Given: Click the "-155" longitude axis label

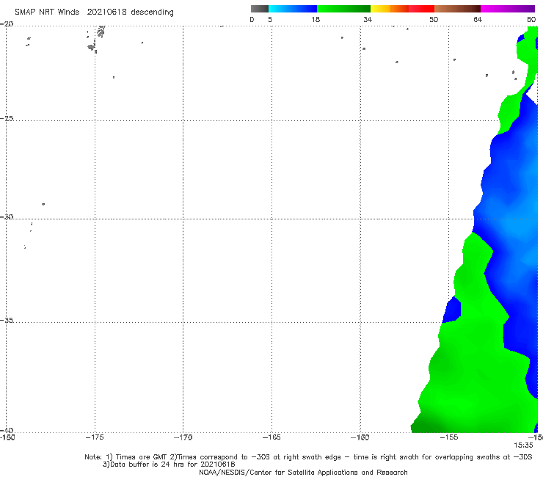Looking at the screenshot, I should 449,437.
